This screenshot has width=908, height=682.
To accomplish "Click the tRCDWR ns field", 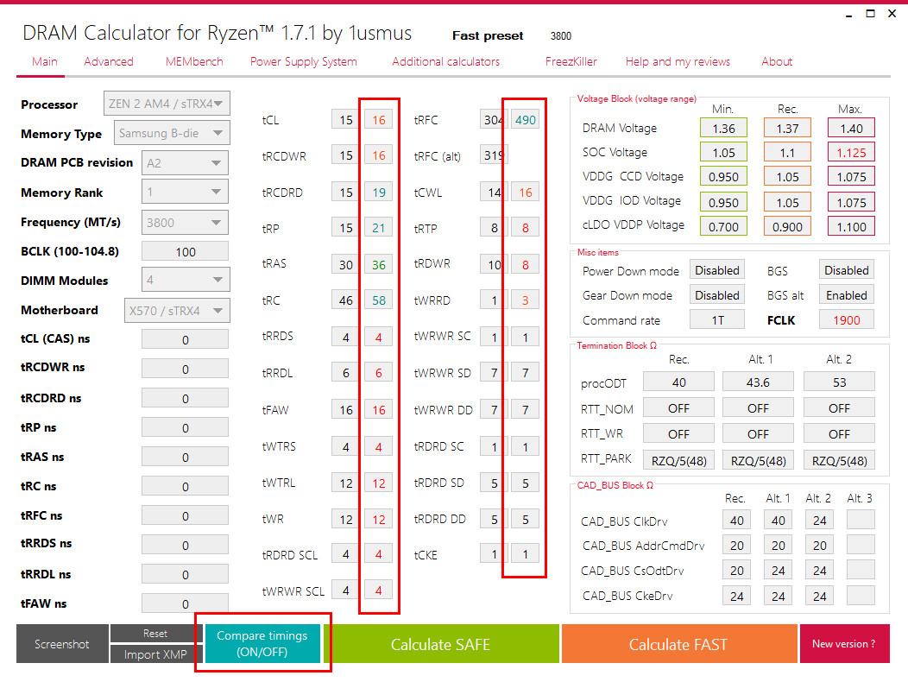I will [x=186, y=369].
